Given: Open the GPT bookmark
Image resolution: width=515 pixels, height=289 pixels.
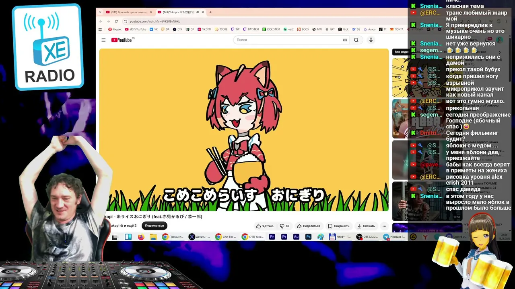Looking at the screenshot, I should coord(330,29).
